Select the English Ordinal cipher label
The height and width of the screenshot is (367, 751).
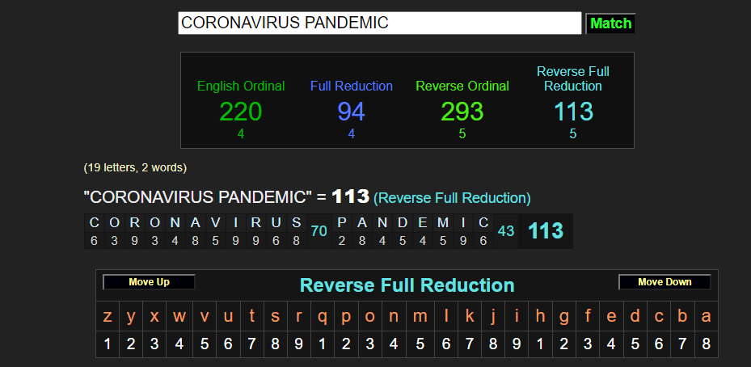(x=241, y=86)
